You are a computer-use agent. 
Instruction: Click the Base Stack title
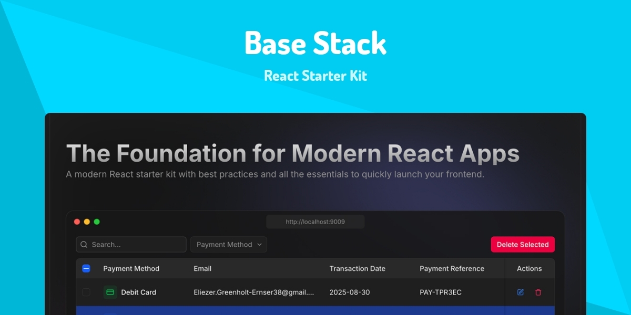[315, 43]
